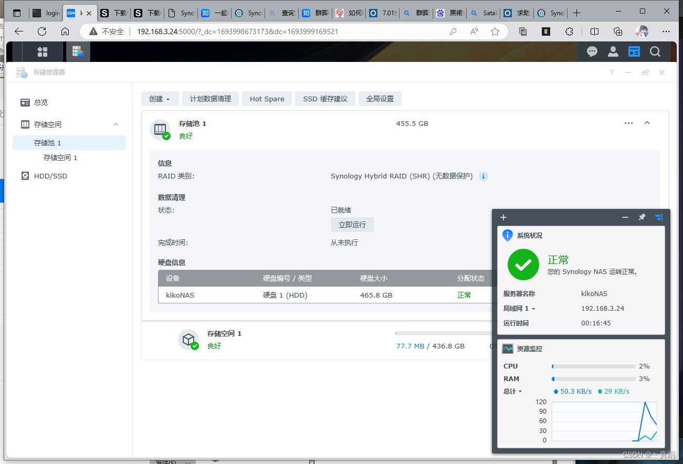Click the kikoNAS row in the drive table

click(x=325, y=295)
